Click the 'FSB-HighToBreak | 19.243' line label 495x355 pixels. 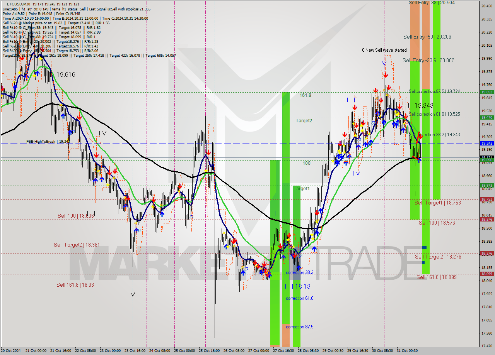(x=48, y=142)
